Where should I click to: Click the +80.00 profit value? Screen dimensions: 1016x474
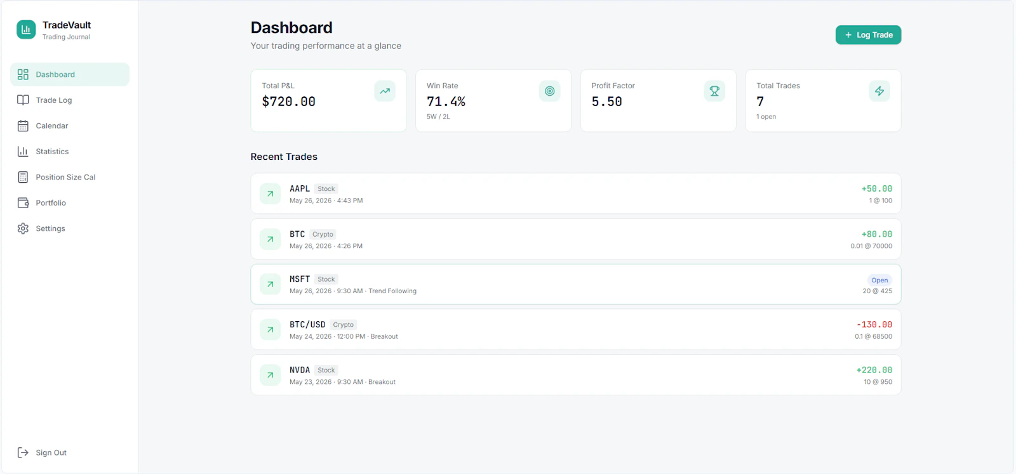point(876,234)
